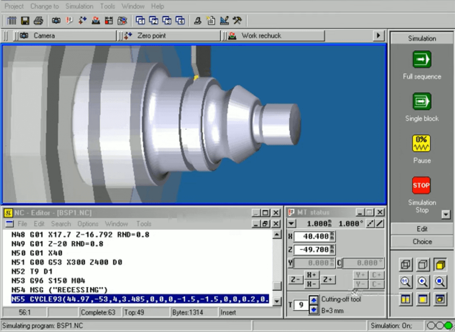This screenshot has height=332, width=455.
Task: Click the save (floppy disk) toolbar icon
Action: (25, 20)
